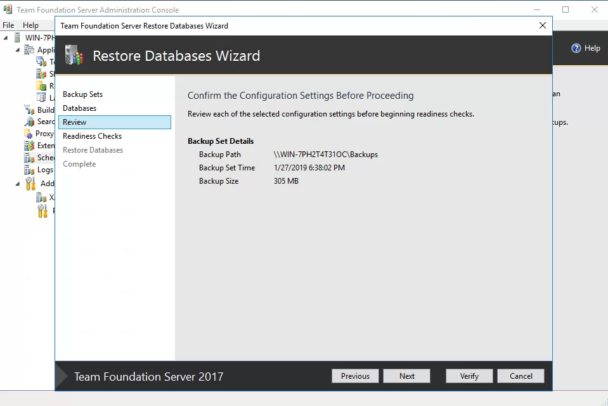Click the Proxy Server tree icon
The width and height of the screenshot is (608, 406).
(x=29, y=134)
